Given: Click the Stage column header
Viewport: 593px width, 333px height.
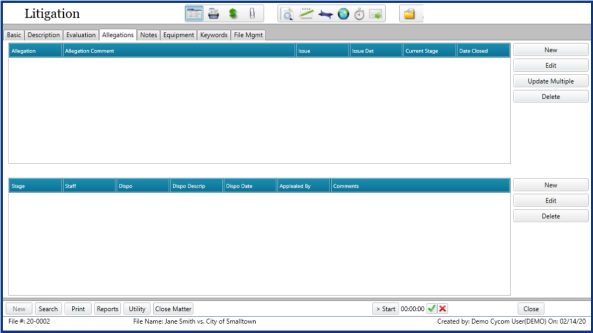Looking at the screenshot, I should (35, 186).
